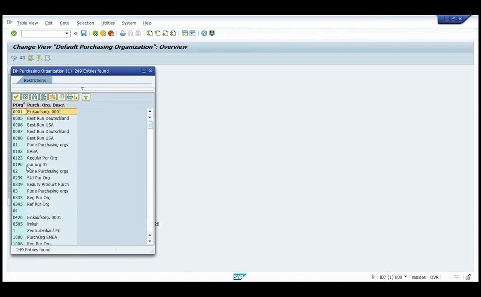This screenshot has width=481, height=297.
Task: Select row 1 Zentraleinkauf EU
Action: point(44,231)
